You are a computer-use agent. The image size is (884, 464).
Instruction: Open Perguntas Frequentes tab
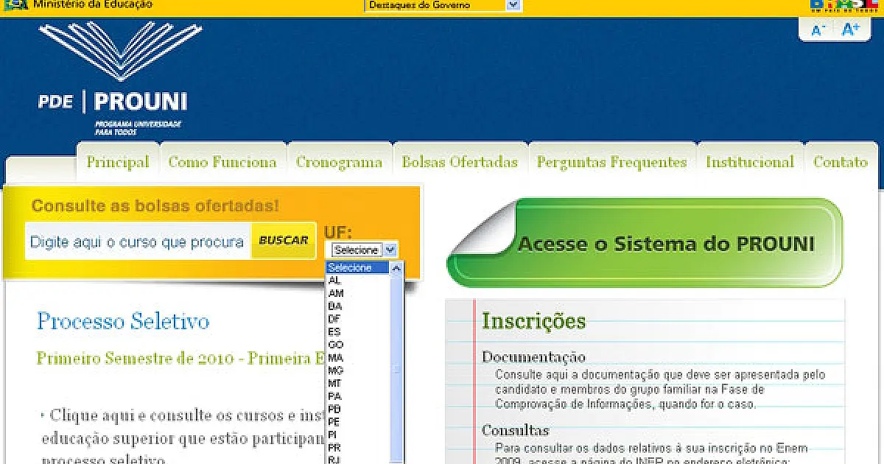(x=611, y=162)
